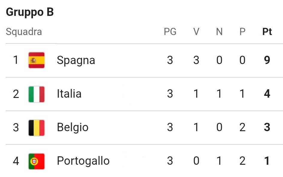283x177 pixels.
Task: Click the Squadra column header
Action: click(24, 32)
